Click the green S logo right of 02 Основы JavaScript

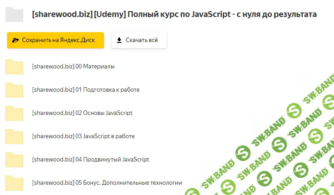[x=294, y=110]
